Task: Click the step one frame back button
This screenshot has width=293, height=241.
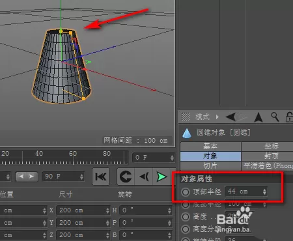Action: (144, 177)
